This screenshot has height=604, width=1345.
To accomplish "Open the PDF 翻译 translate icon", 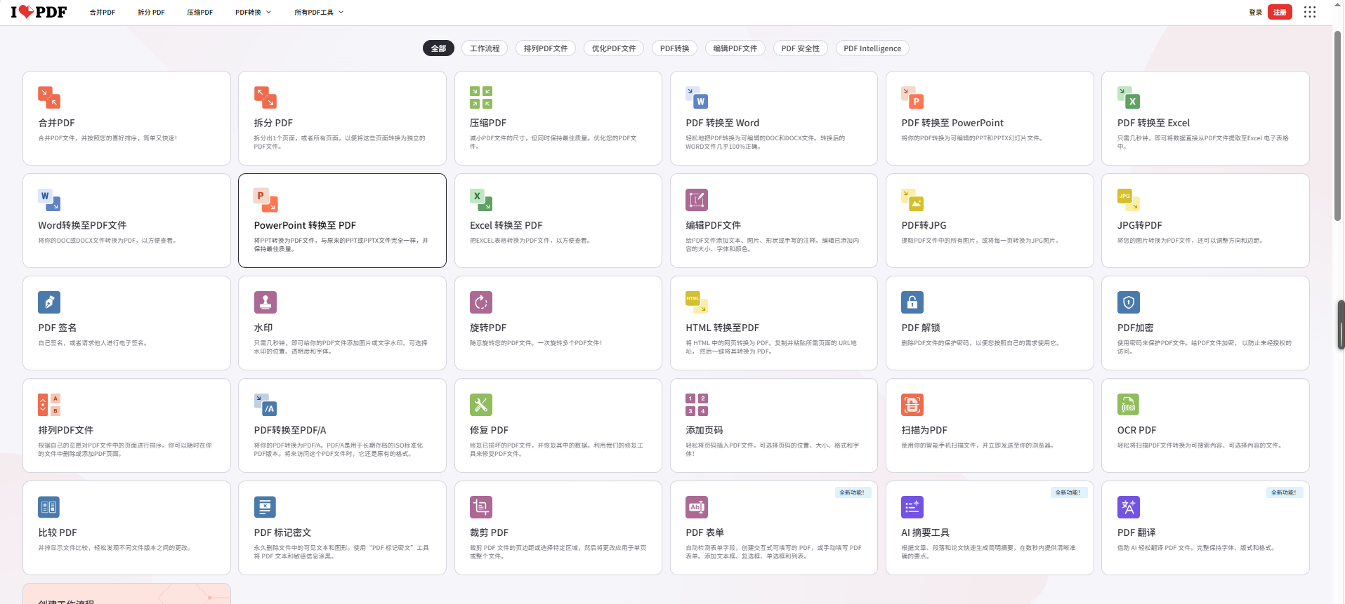I will (1129, 507).
